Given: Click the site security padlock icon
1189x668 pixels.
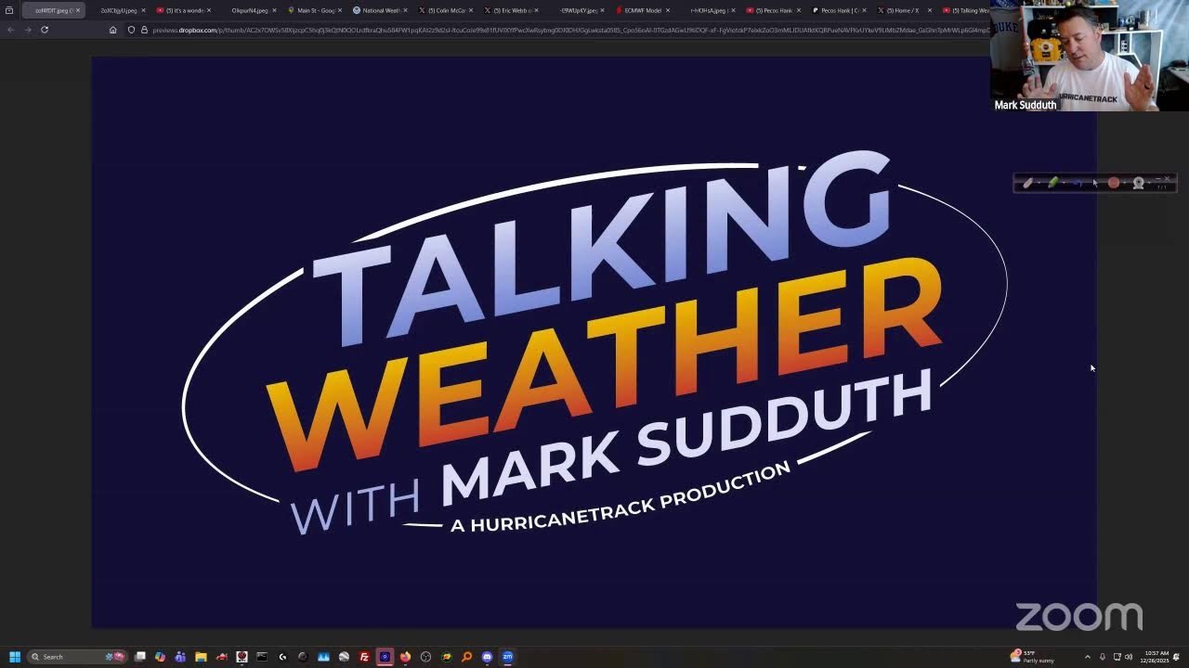Looking at the screenshot, I should 144,30.
